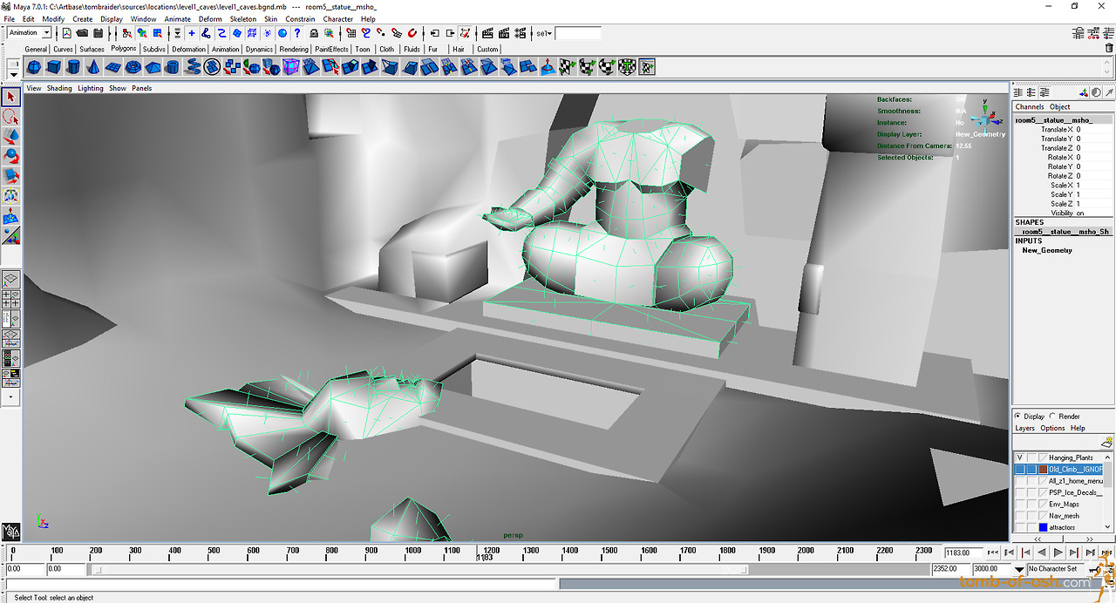Open the Skeleton menu
This screenshot has height=603, width=1116.
[243, 18]
